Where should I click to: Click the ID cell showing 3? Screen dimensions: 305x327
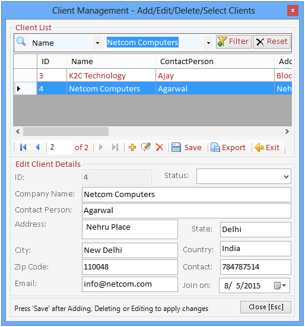pos(52,75)
